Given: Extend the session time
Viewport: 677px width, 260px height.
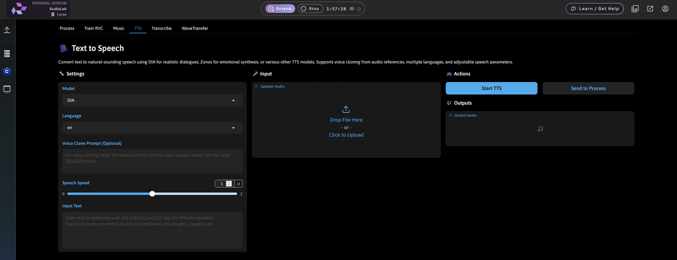Looking at the screenshot, I should click(x=280, y=9).
